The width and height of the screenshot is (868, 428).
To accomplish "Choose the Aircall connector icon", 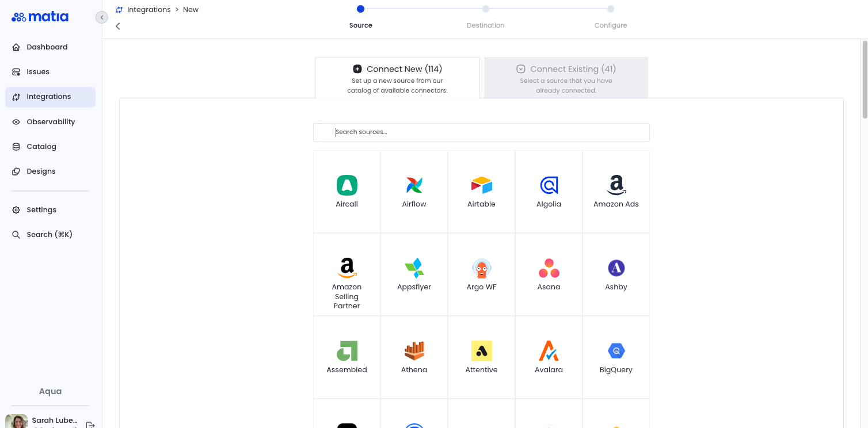I will pyautogui.click(x=347, y=185).
